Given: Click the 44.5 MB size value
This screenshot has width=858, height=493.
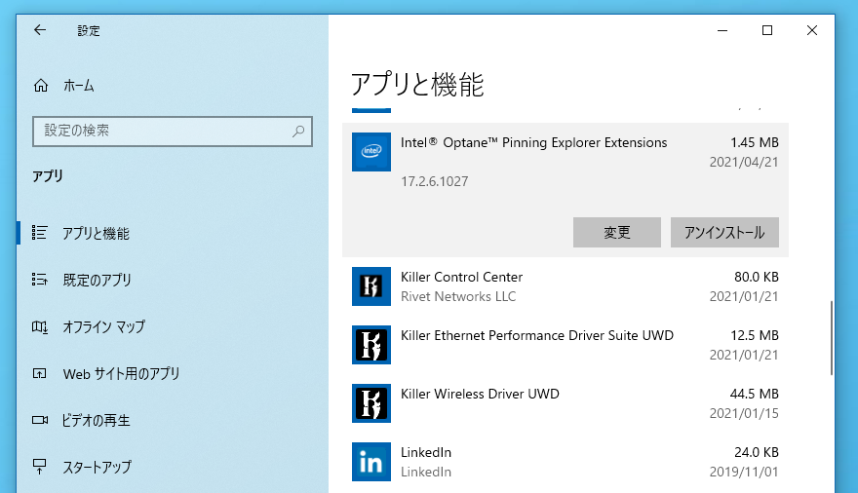Looking at the screenshot, I should 754,394.
